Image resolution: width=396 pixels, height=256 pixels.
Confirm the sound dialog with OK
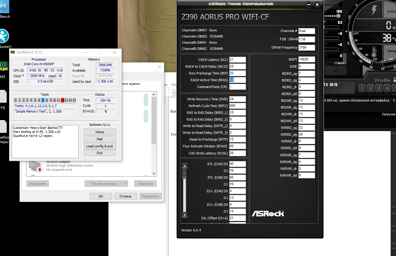(101, 196)
